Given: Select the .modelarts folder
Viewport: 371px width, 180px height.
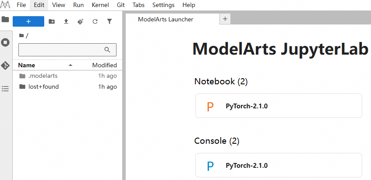Looking at the screenshot, I should (x=67, y=76).
